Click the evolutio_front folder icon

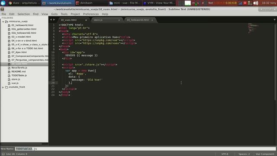tap(6, 87)
